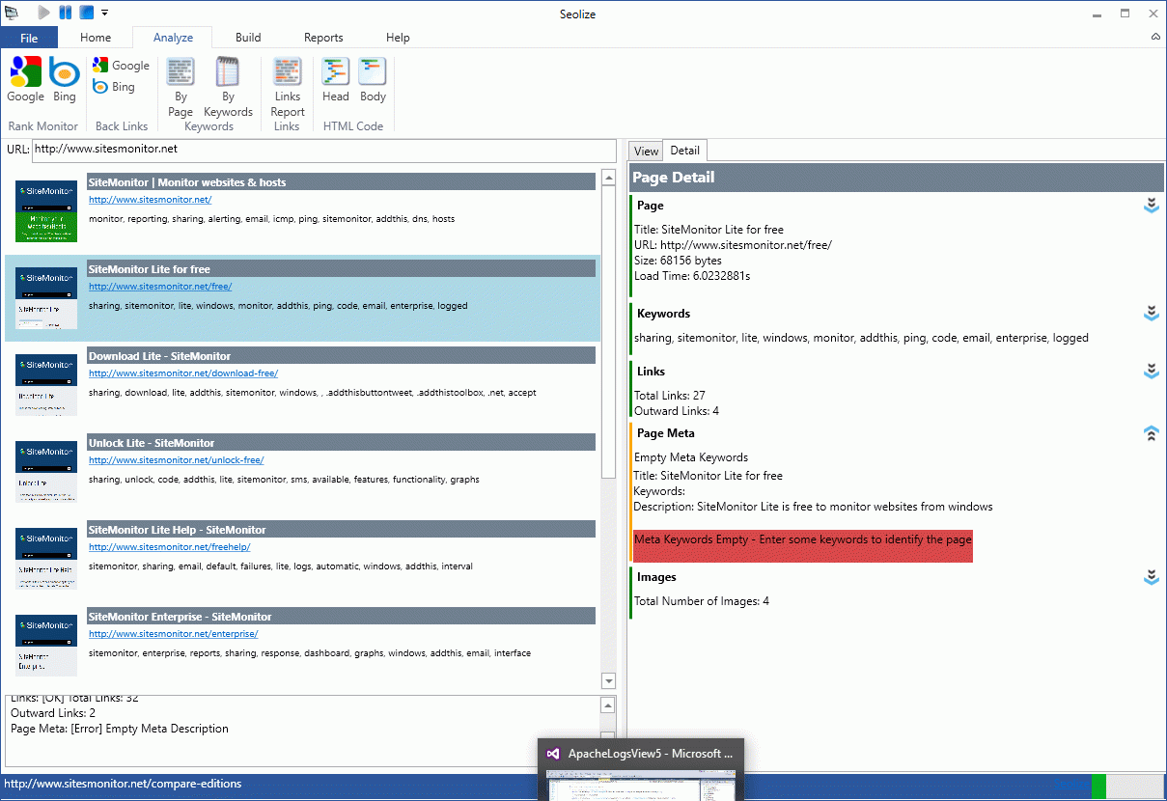Select the Unlock Lite - SiteMonitor title

coord(152,443)
